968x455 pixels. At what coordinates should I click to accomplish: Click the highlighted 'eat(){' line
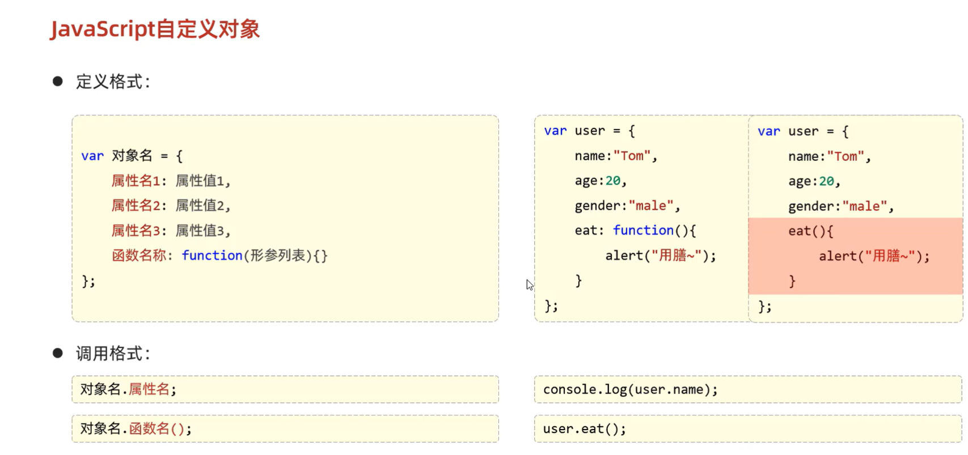coord(811,231)
